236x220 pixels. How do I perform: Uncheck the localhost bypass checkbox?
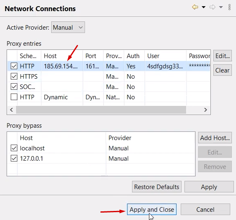coord(14,148)
